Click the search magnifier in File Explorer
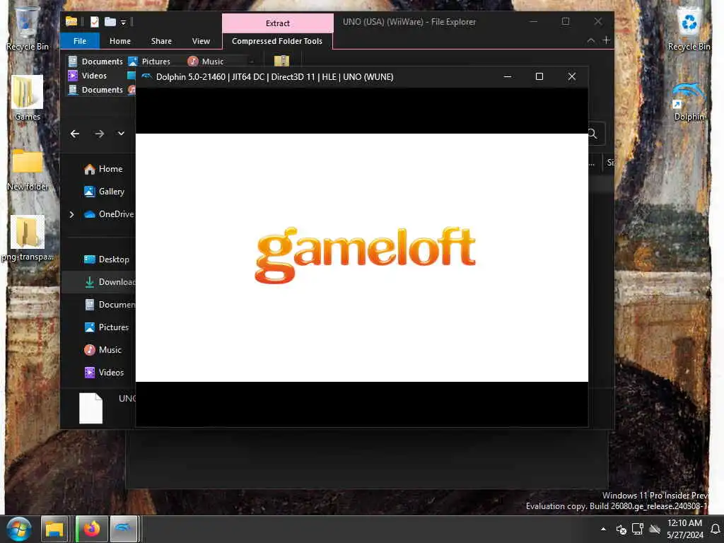The height and width of the screenshot is (543, 724). click(x=593, y=134)
